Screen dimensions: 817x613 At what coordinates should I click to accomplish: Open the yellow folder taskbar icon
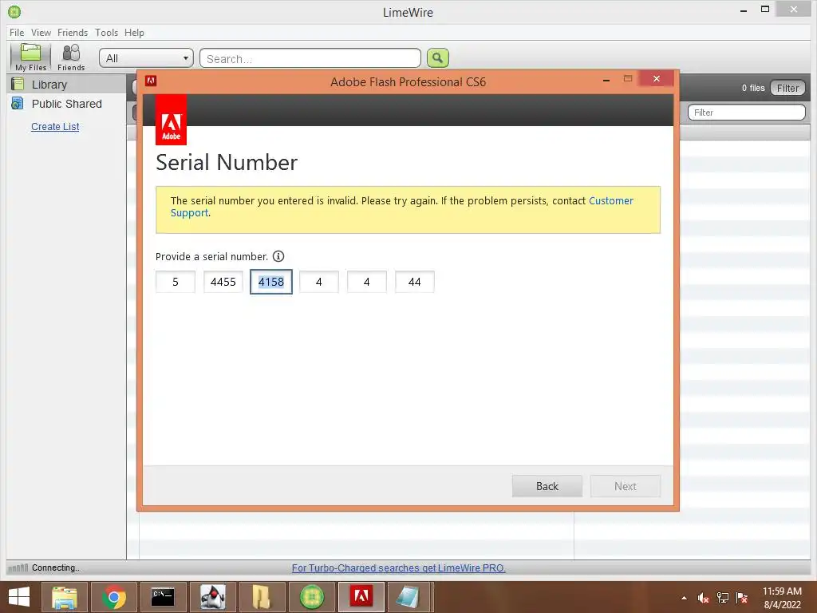pos(262,597)
